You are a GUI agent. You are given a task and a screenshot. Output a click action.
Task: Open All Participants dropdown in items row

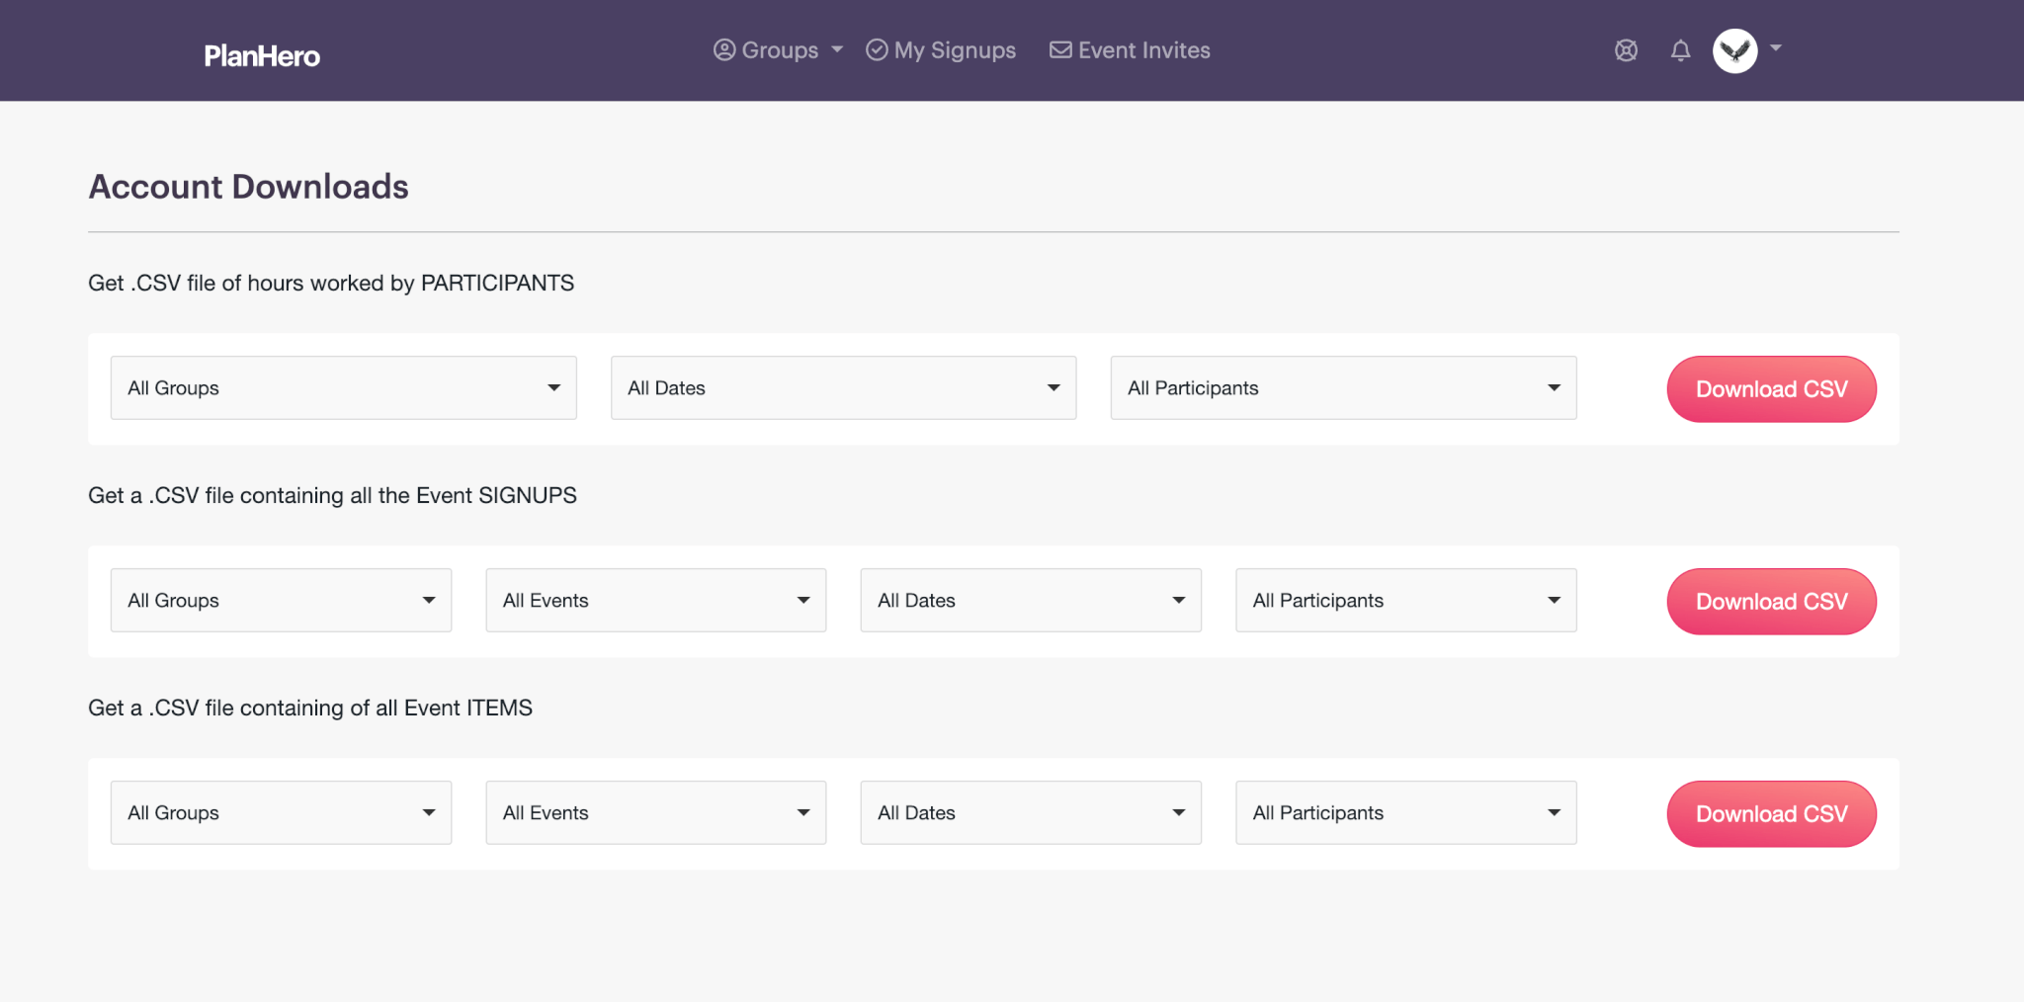[x=1405, y=813]
